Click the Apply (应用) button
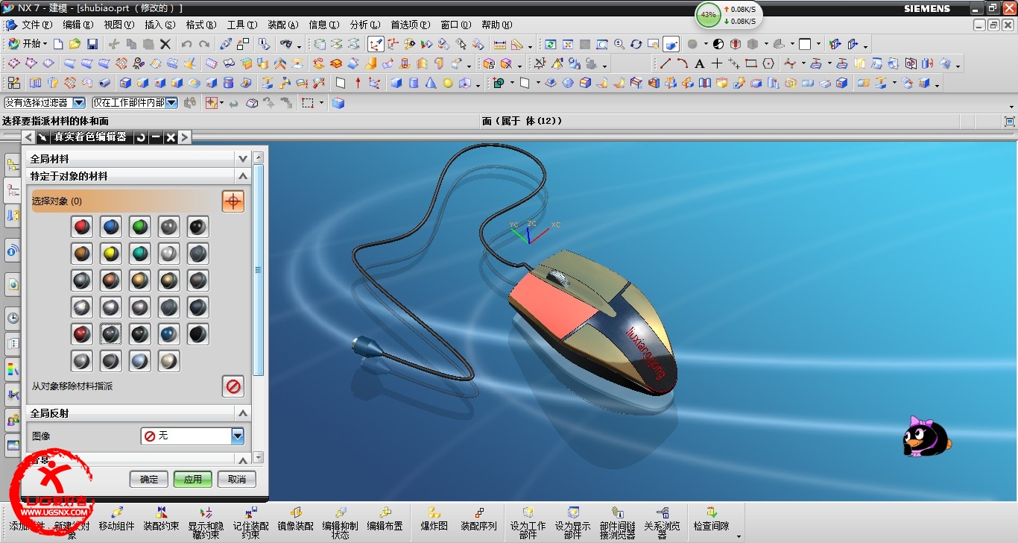The height and width of the screenshot is (543, 1018). pyautogui.click(x=193, y=479)
